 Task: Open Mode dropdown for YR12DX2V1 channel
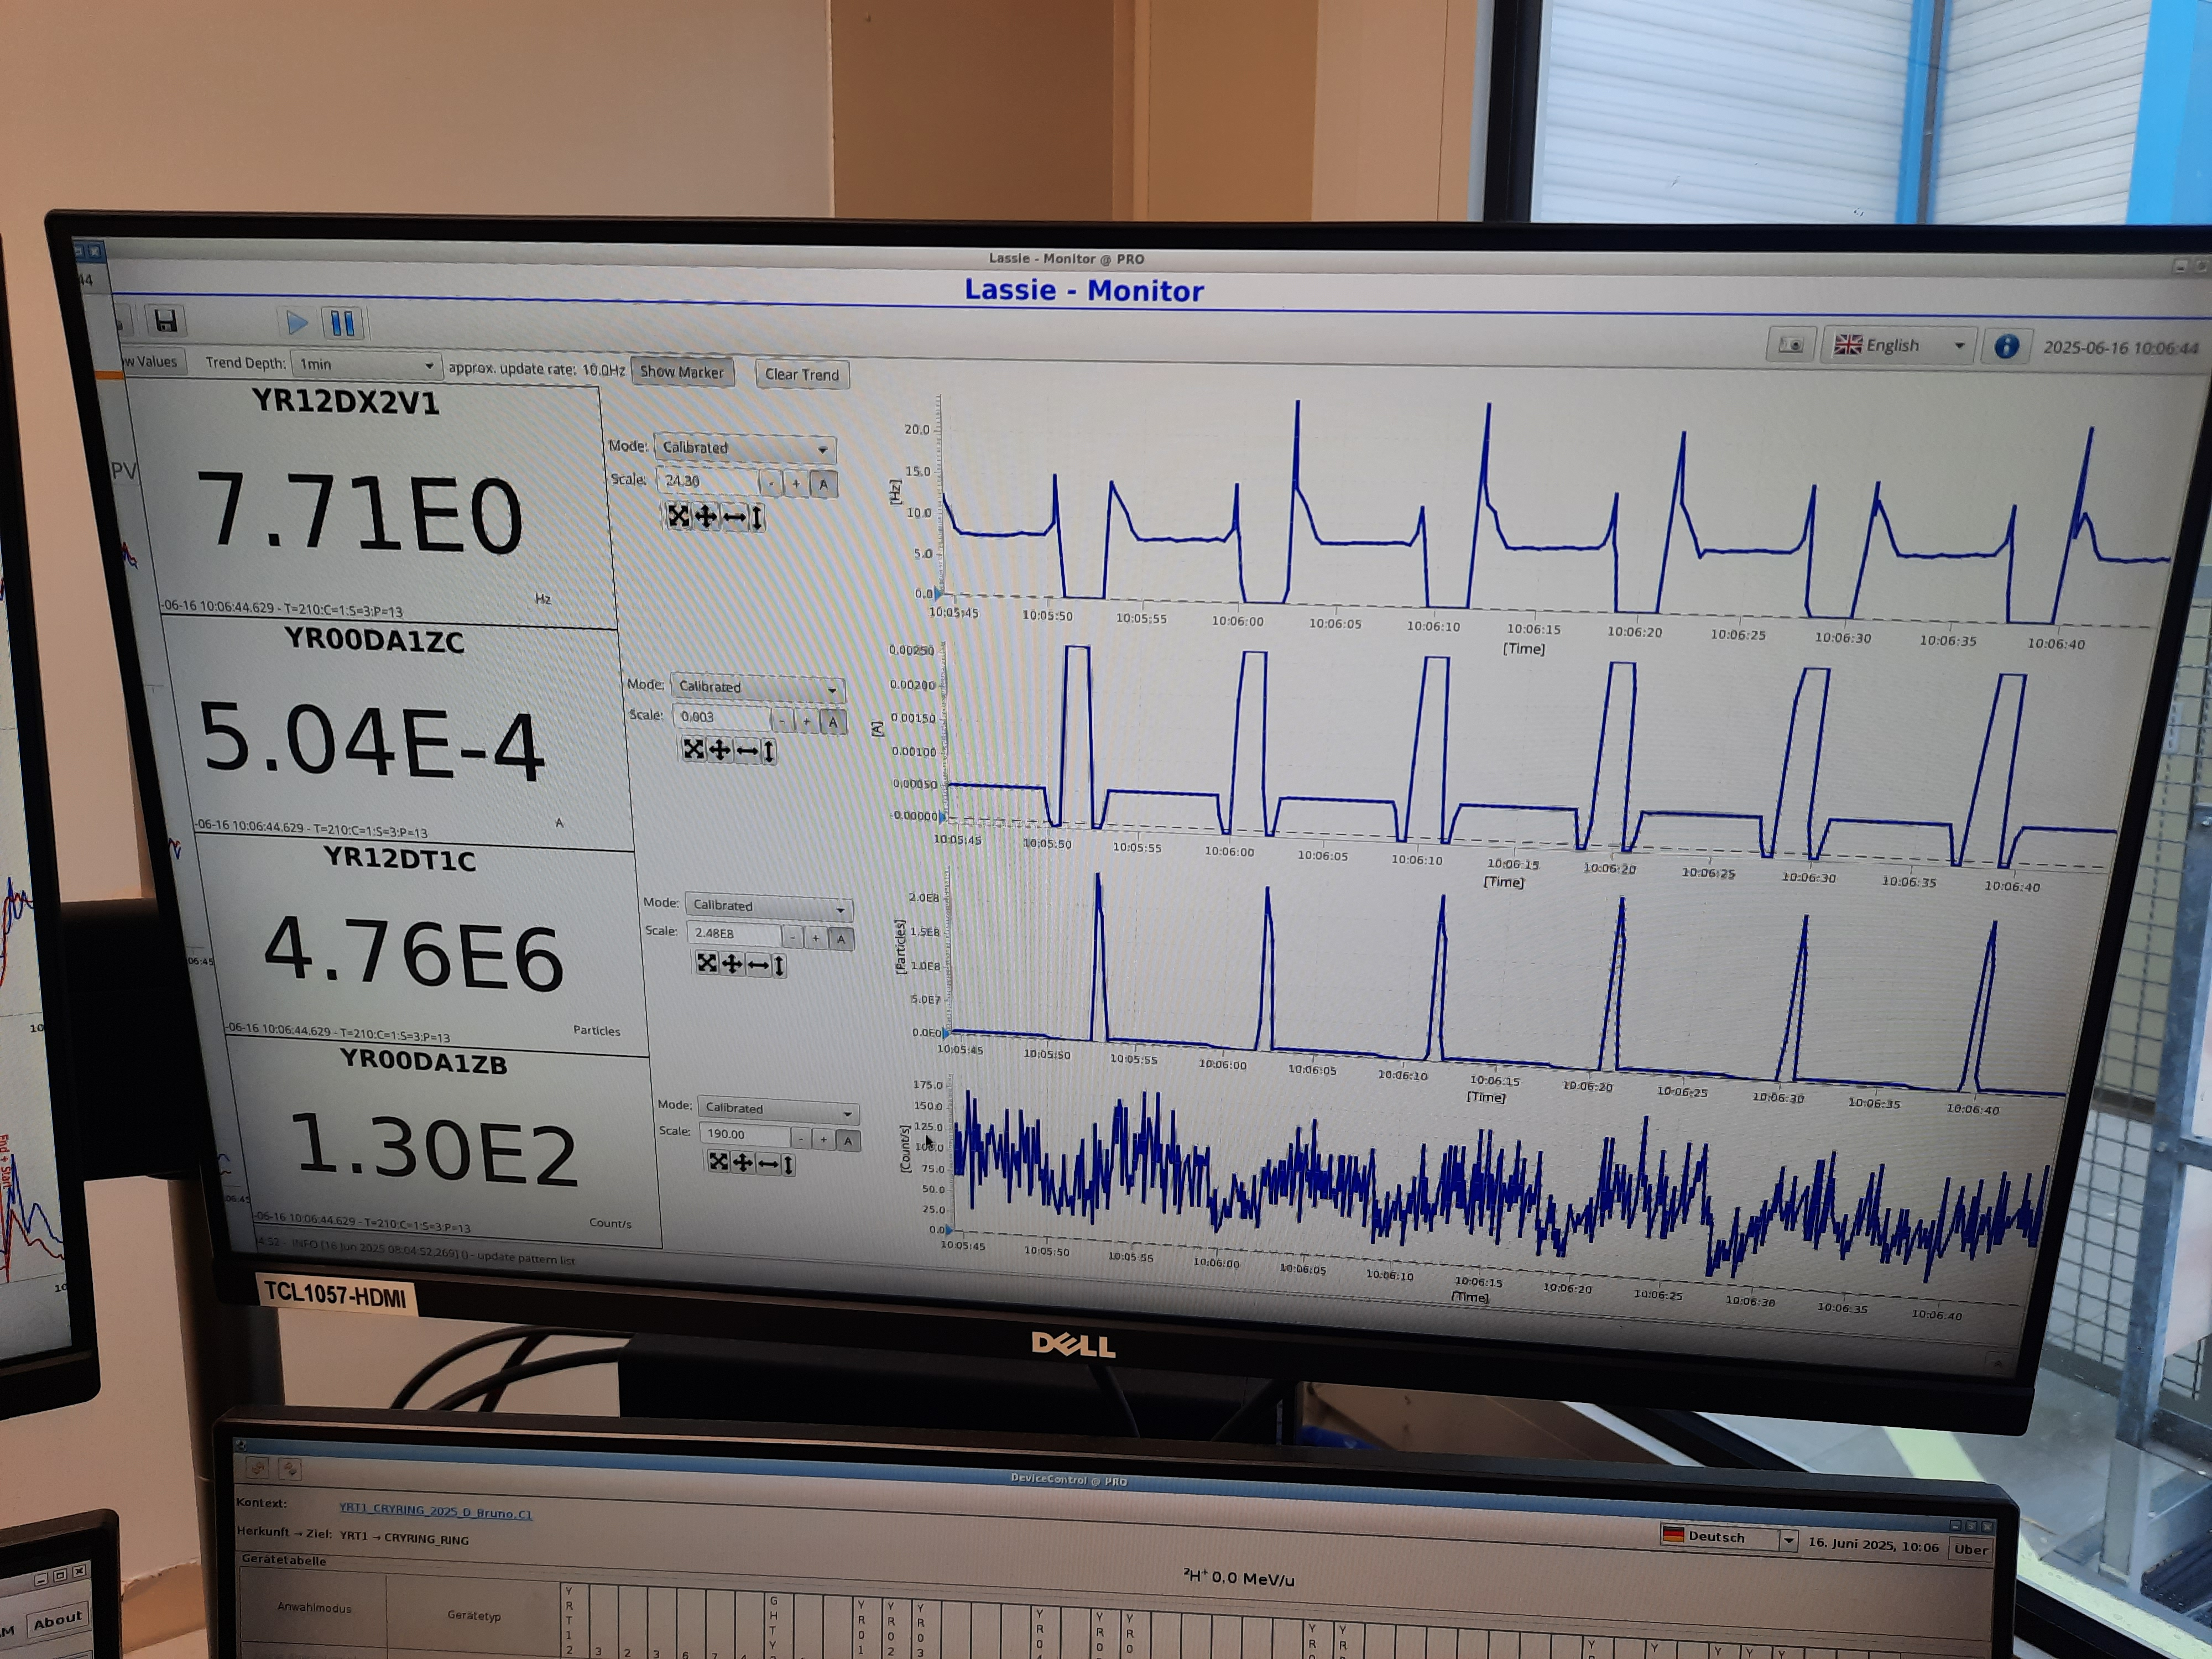click(x=745, y=448)
